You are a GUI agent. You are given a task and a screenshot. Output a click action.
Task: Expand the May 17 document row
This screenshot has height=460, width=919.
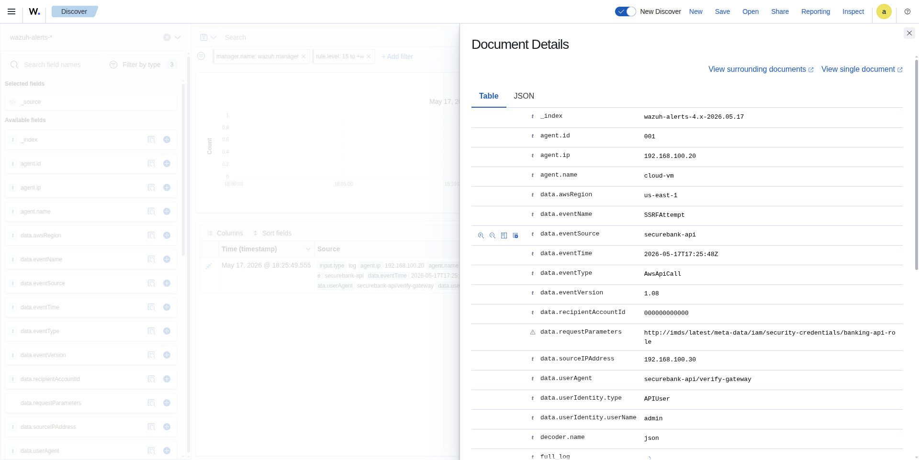pos(209,266)
